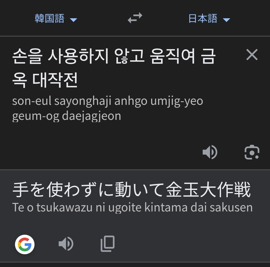Screen dimensions: 270x267
Task: Expand the 韓国語 source language arrow
Action: [x=73, y=20]
